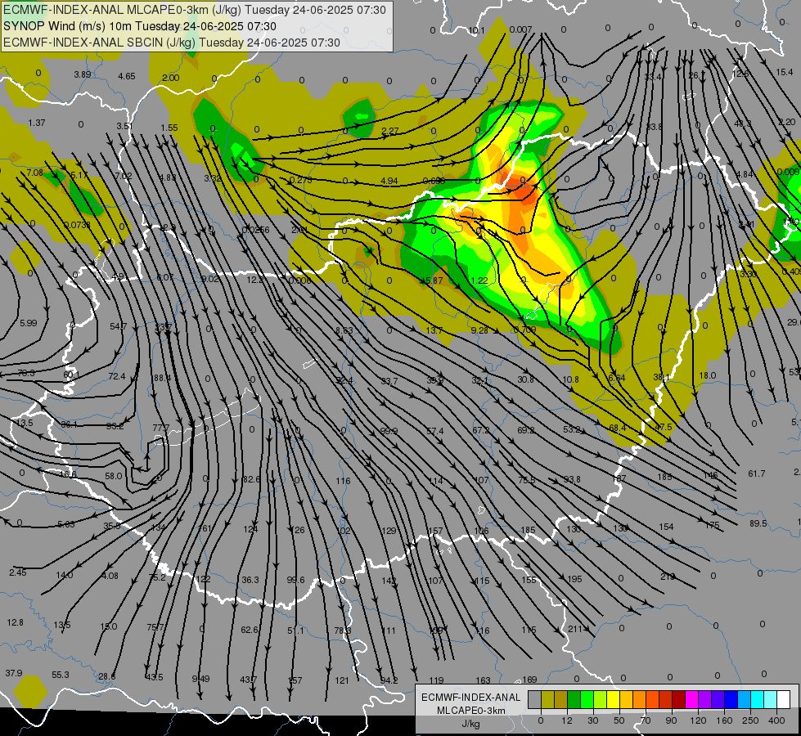Click the map value 1.37
The width and height of the screenshot is (801, 736).
tap(37, 123)
